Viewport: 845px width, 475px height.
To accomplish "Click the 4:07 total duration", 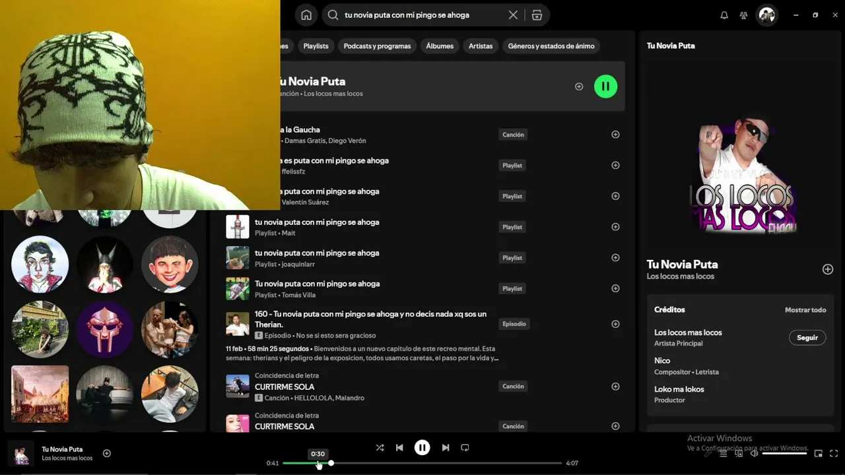I will pyautogui.click(x=572, y=463).
